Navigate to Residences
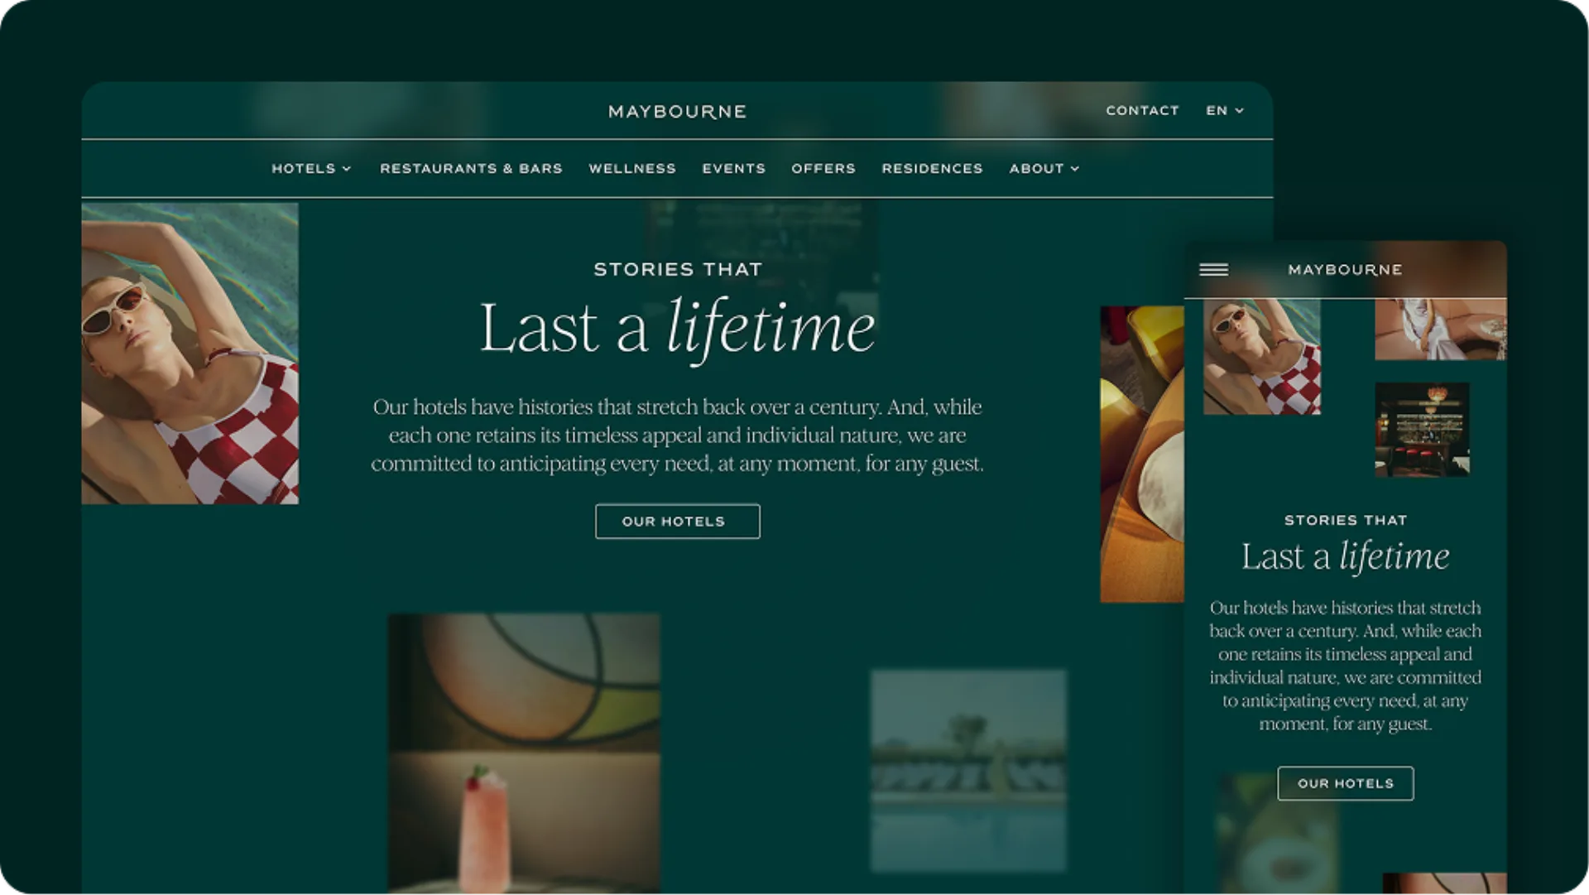The height and width of the screenshot is (895, 1589). tap(932, 169)
